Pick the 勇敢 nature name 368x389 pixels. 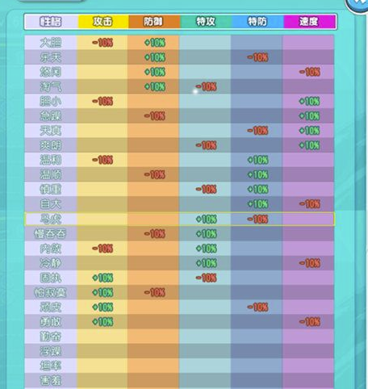51,322
